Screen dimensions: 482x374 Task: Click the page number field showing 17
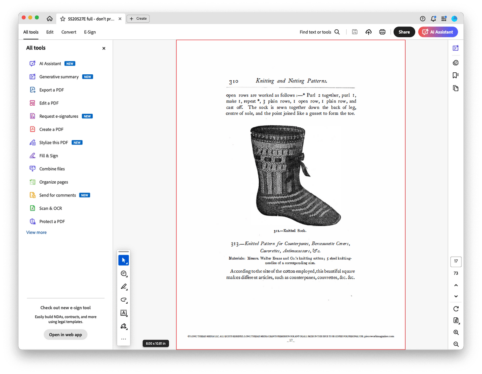coord(456,262)
